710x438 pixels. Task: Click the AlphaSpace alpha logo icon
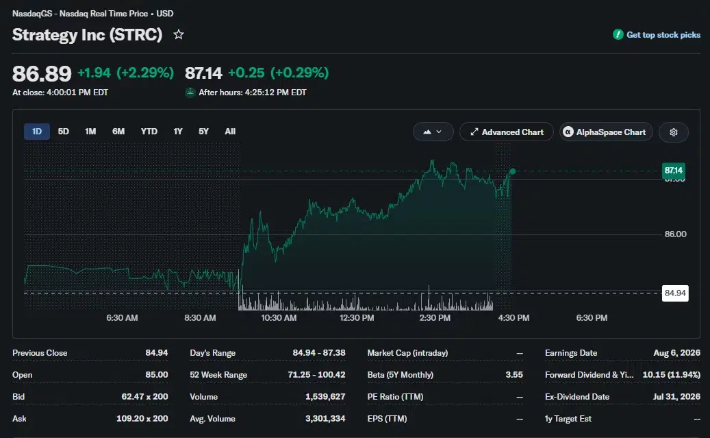(568, 132)
